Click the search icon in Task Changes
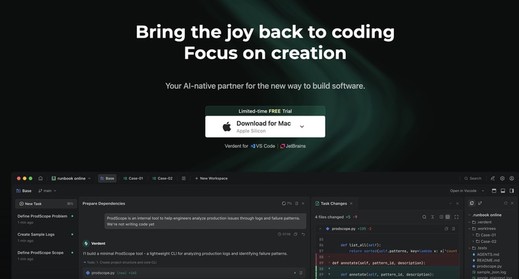The width and height of the screenshot is (519, 279). coord(424,217)
